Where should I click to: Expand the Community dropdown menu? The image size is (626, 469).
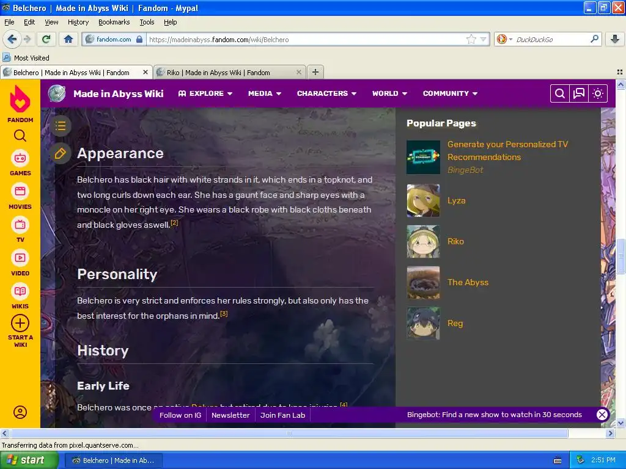(x=450, y=93)
